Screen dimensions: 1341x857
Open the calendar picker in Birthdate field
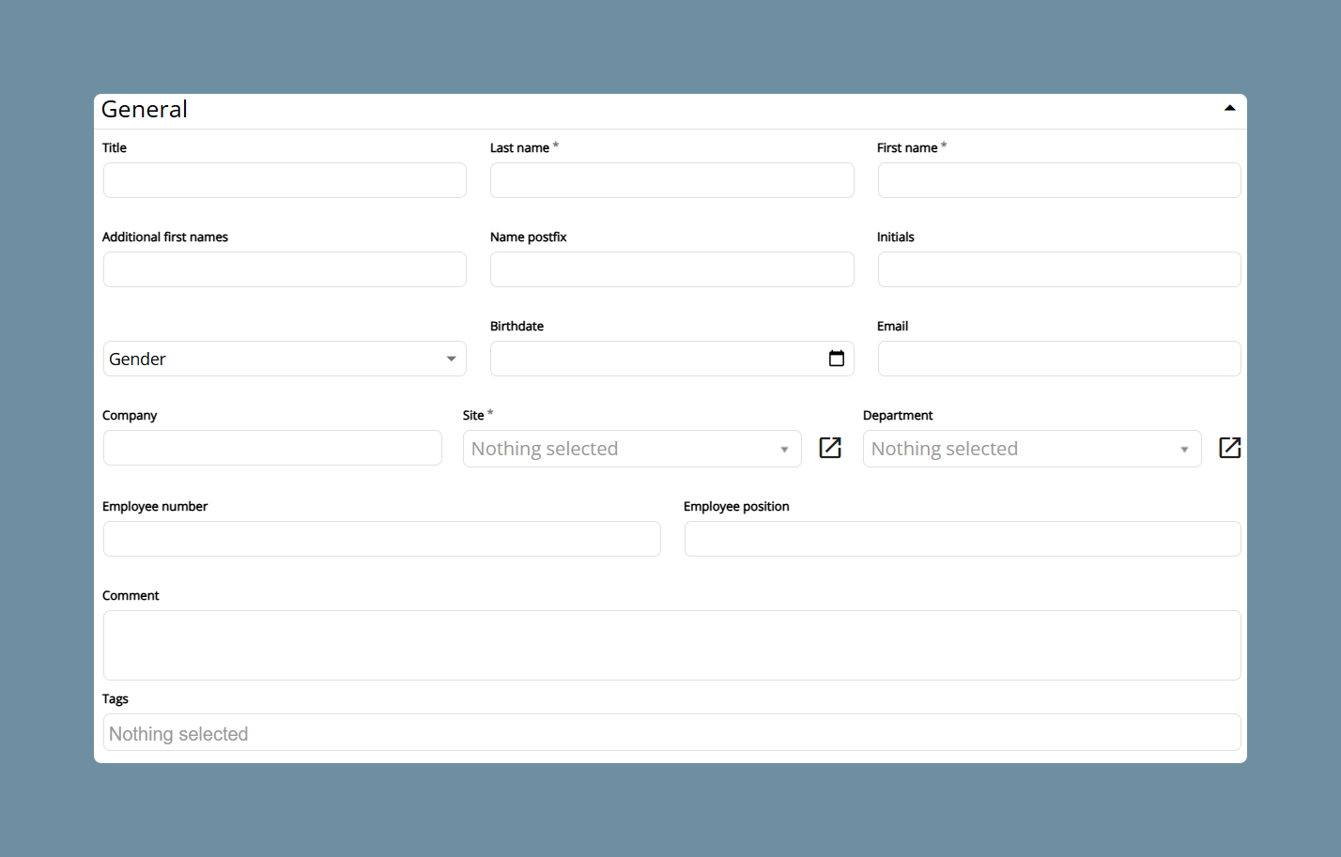pyautogui.click(x=837, y=359)
